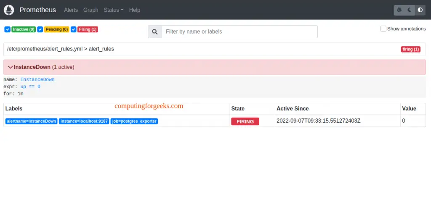Click the Prometheus torch logo icon
The height and width of the screenshot is (205, 431).
click(x=9, y=10)
